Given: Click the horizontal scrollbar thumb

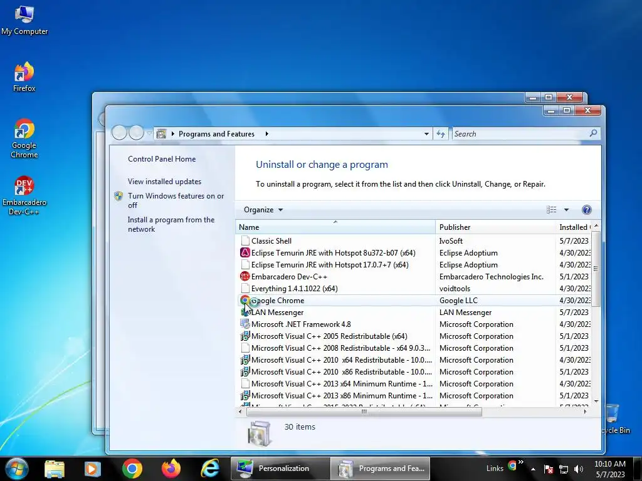Looking at the screenshot, I should click(364, 412).
